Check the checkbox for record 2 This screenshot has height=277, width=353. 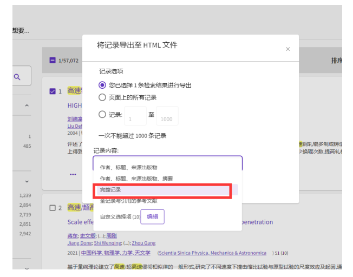(x=53, y=208)
